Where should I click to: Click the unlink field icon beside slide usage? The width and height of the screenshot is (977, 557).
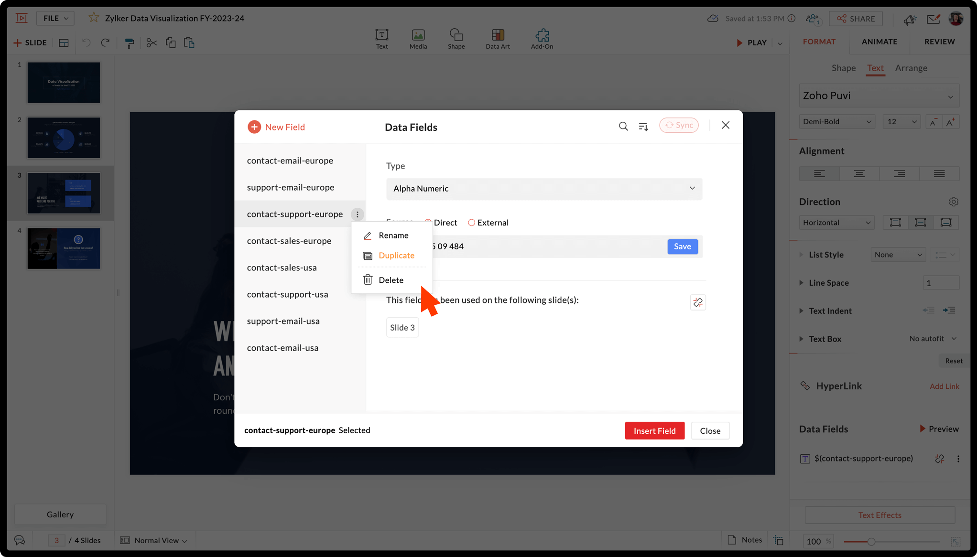[698, 302]
